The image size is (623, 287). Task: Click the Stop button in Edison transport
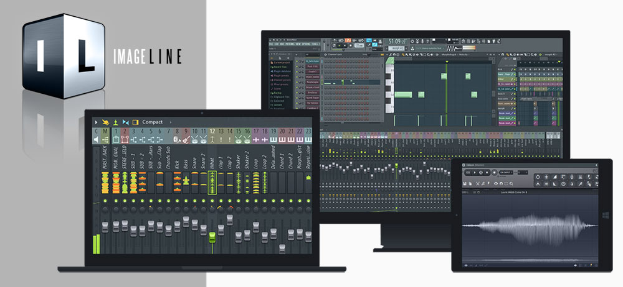487,173
